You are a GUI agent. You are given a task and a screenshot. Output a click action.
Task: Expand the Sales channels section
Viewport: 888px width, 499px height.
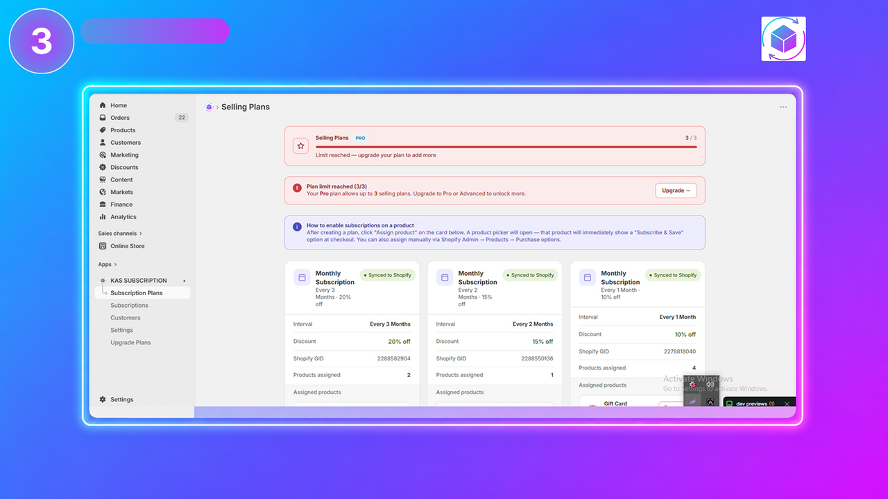[x=120, y=234]
